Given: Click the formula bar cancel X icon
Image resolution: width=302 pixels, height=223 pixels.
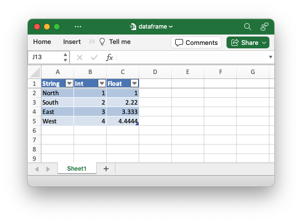Looking at the screenshot, I should tap(79, 57).
